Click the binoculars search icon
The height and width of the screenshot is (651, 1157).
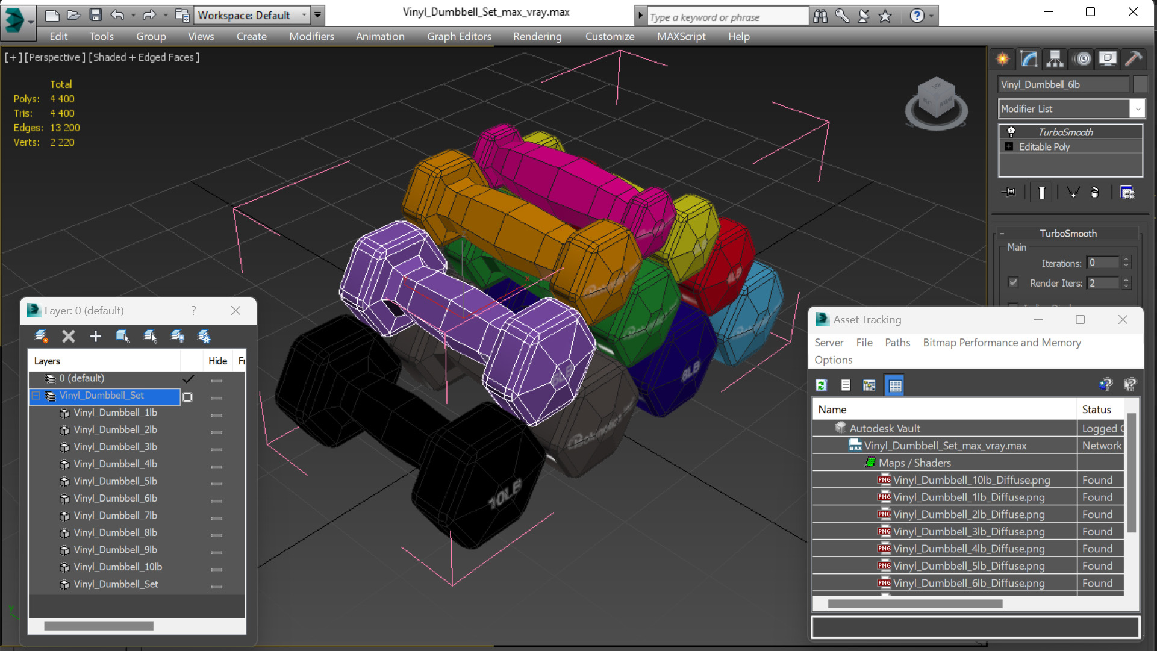click(x=820, y=16)
